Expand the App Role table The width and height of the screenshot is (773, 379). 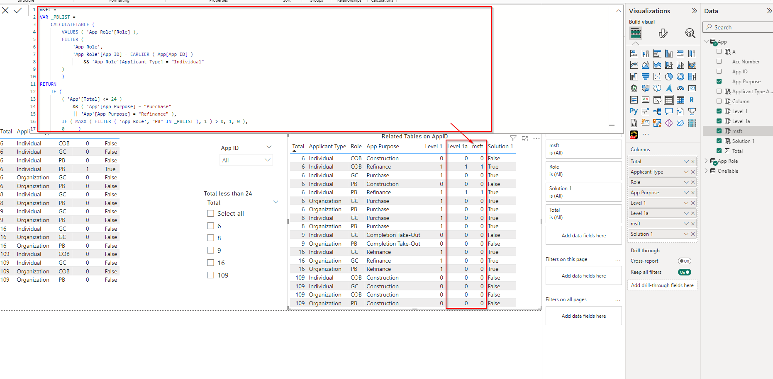point(706,161)
